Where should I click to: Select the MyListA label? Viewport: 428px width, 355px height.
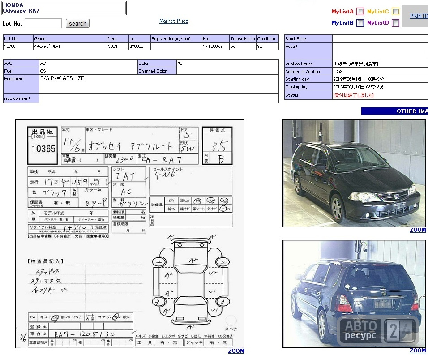pos(342,12)
